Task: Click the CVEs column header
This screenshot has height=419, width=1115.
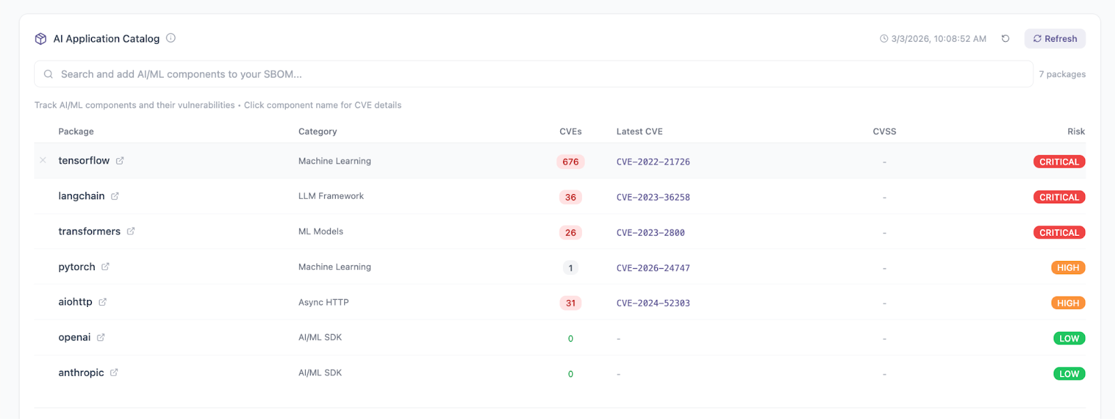Action: [x=571, y=132]
